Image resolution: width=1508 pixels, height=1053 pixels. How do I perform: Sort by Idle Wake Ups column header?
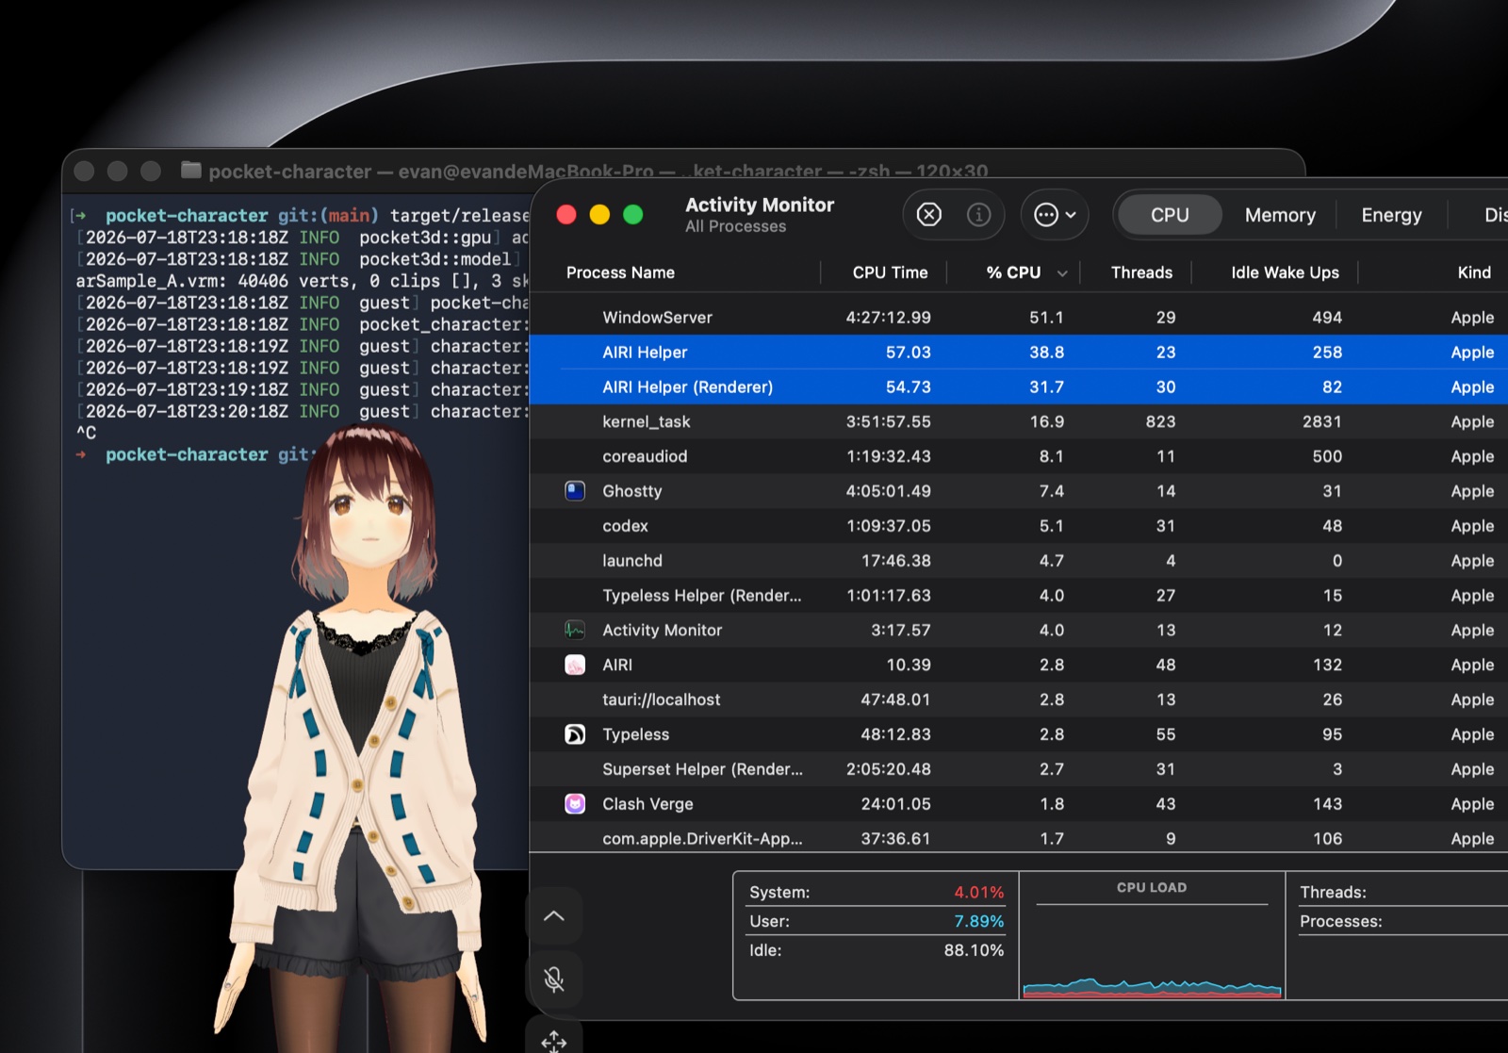(1285, 272)
